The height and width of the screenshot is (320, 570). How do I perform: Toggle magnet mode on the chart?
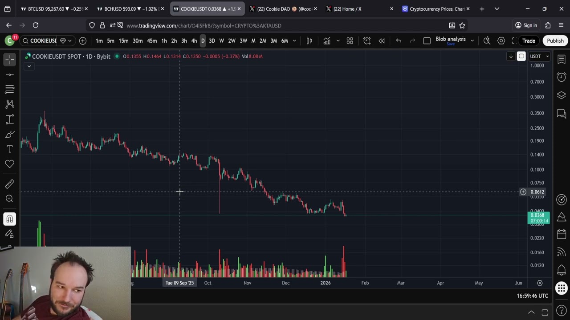coord(10,219)
